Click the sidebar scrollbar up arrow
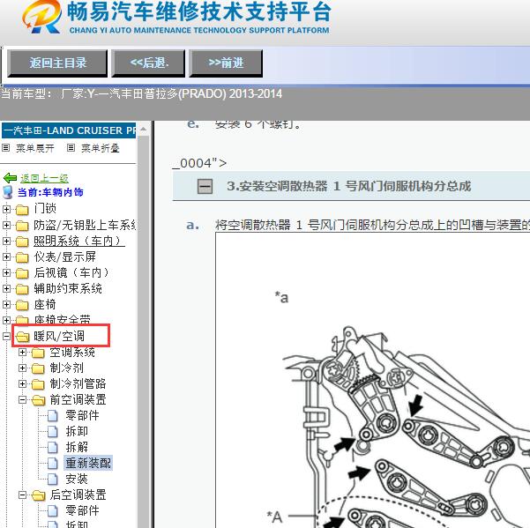 (x=144, y=130)
